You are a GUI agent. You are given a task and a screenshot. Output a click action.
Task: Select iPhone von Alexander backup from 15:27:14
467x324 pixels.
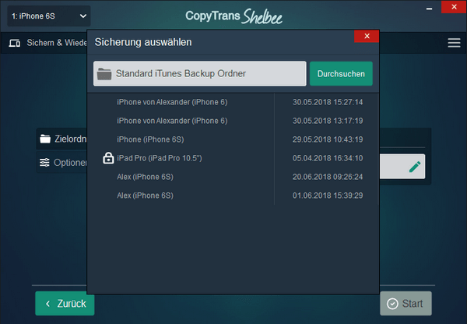[233, 102]
